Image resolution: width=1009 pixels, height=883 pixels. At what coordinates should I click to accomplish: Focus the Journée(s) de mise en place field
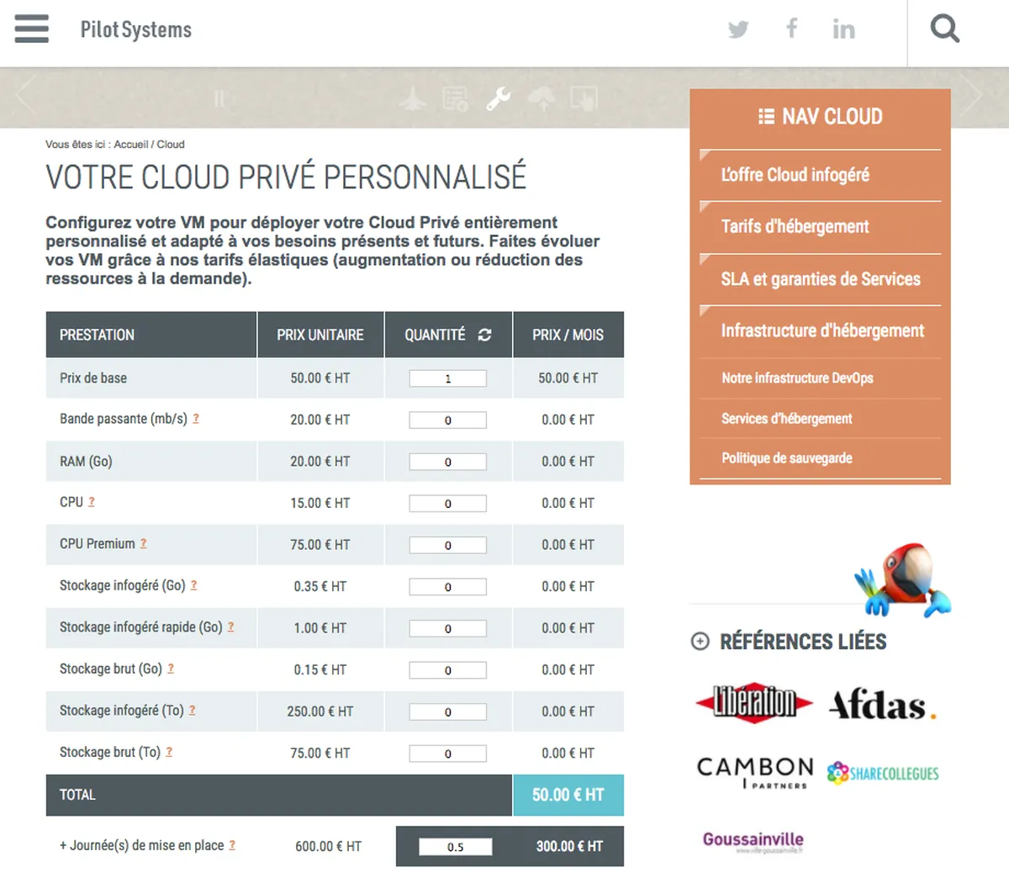coord(455,847)
